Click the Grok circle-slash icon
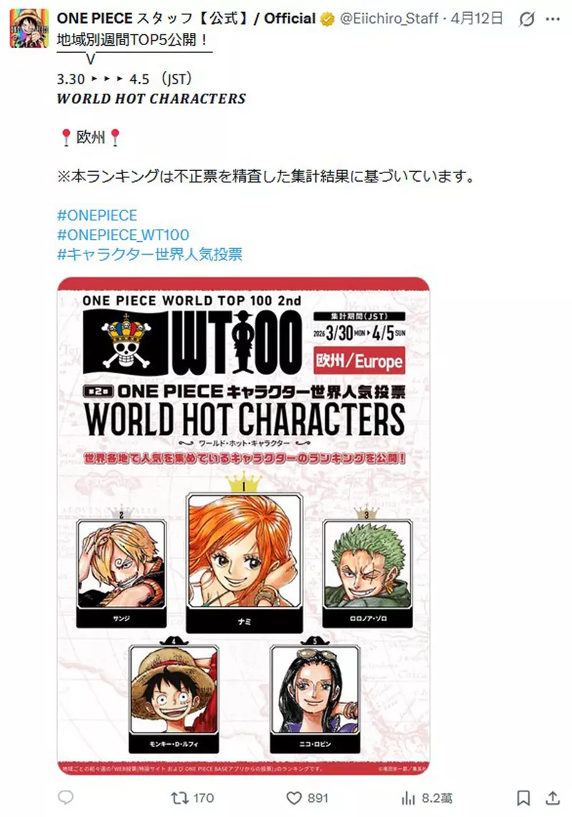This screenshot has width=572, height=817. pos(527,19)
